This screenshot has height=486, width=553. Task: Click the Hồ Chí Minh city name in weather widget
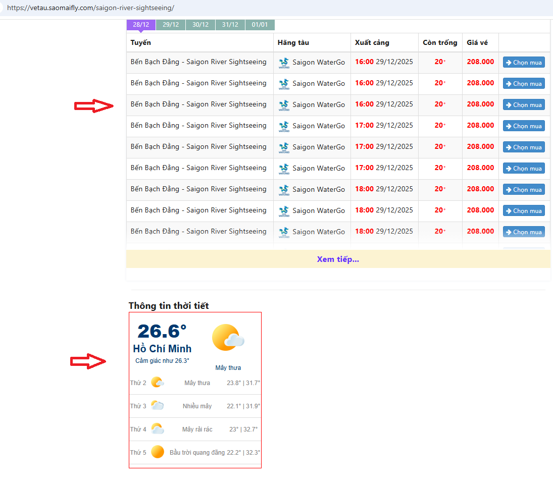(162, 349)
